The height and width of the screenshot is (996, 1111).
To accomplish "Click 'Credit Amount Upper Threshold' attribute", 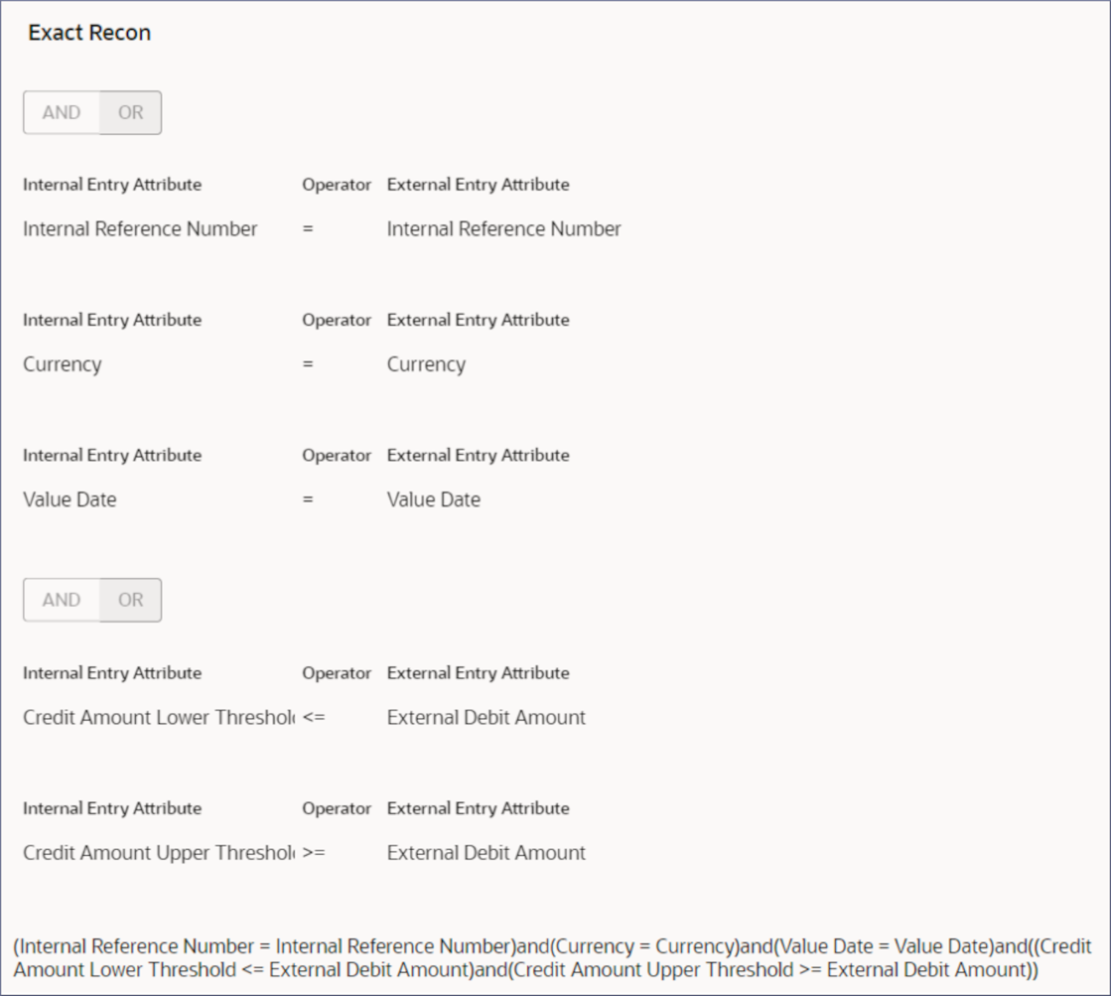I will coord(159,852).
